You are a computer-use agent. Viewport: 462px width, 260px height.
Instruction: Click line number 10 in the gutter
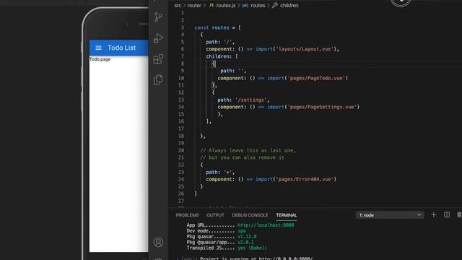pos(181,78)
